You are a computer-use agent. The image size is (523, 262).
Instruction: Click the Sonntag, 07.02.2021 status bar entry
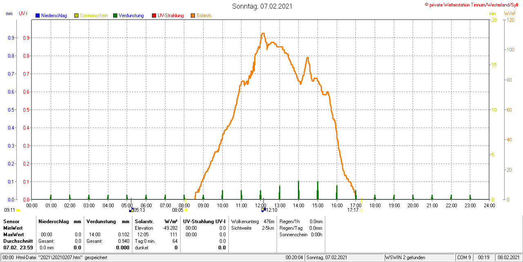coord(327,258)
